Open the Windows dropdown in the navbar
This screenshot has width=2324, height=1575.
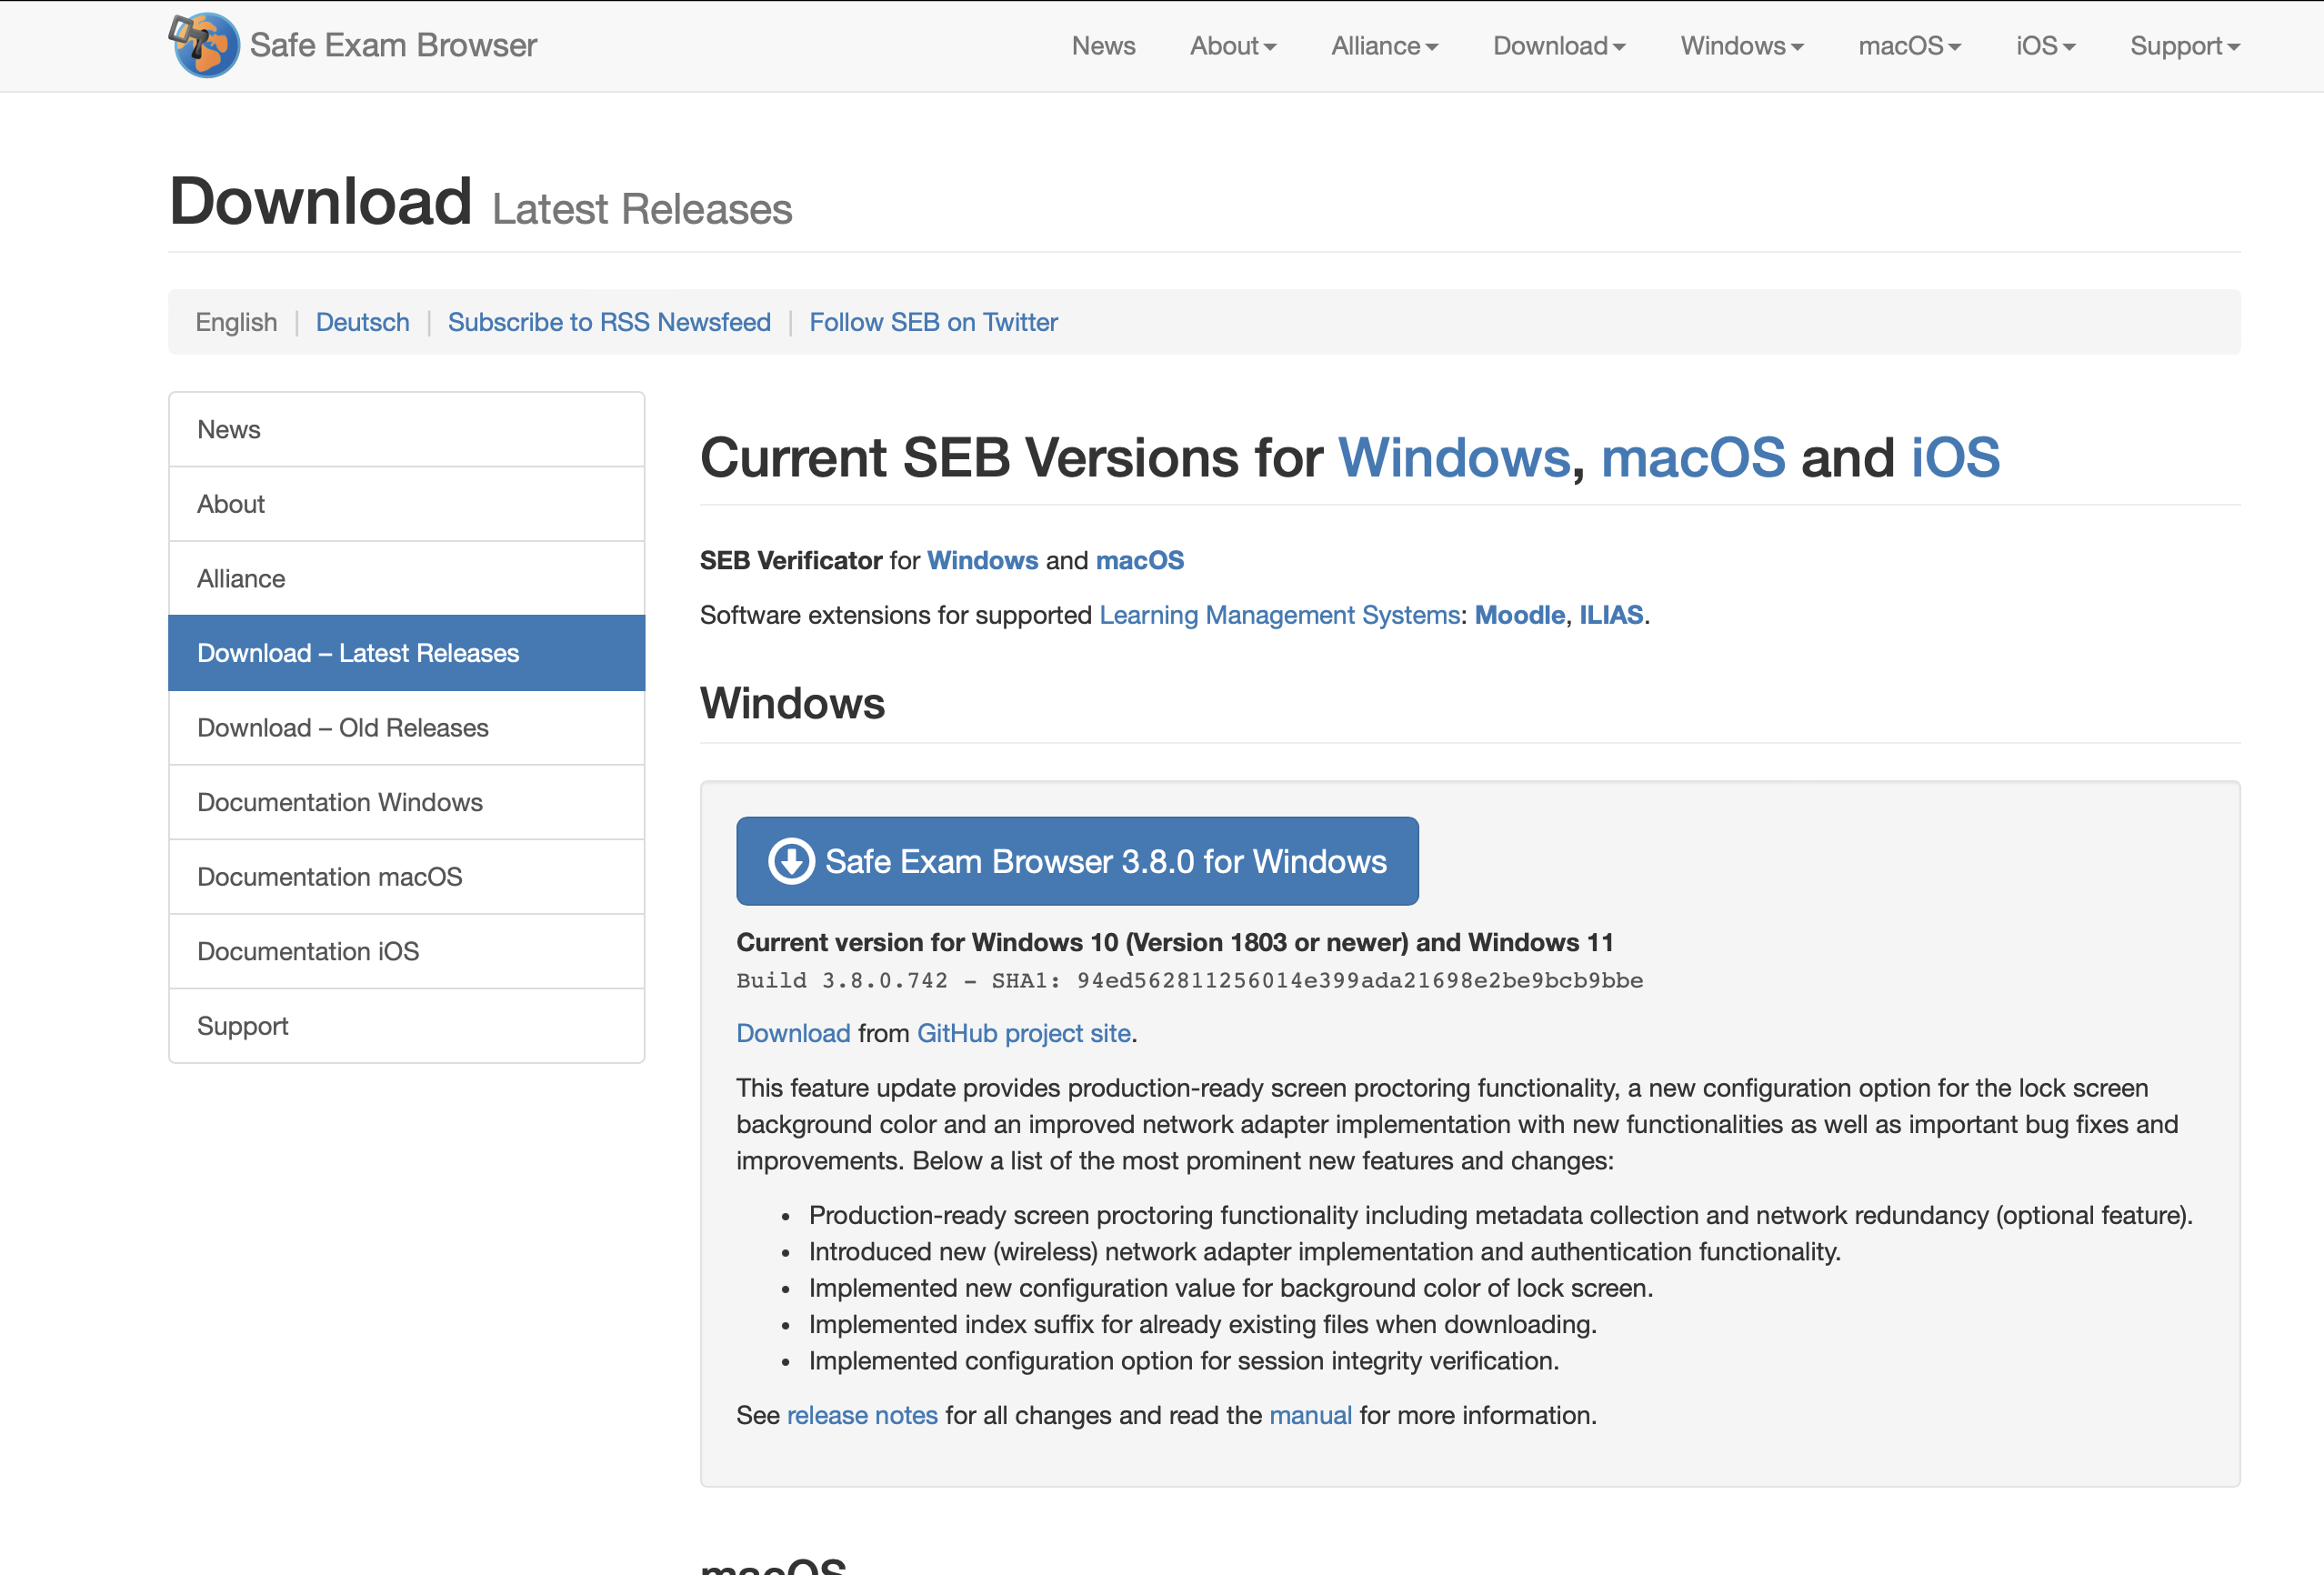tap(1741, 46)
